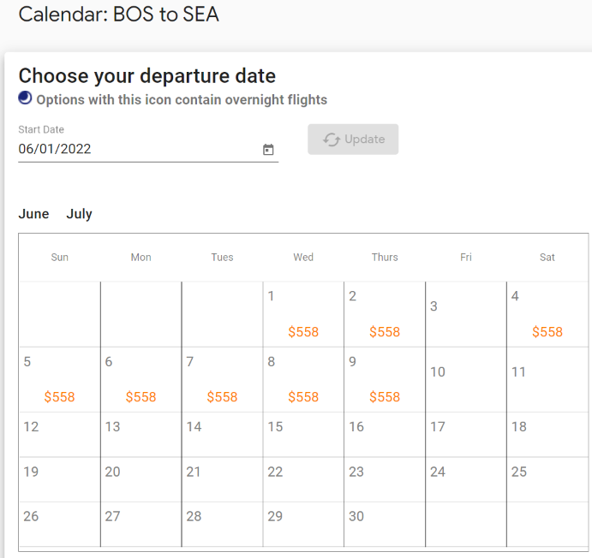
Task: Open the Start Date calendar picker icon
Action: coord(268,150)
